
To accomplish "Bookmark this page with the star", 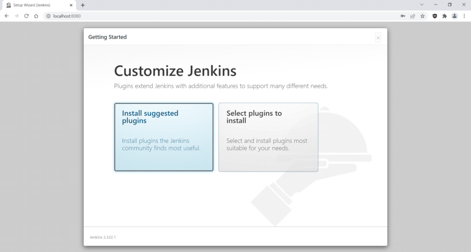I will click(423, 16).
